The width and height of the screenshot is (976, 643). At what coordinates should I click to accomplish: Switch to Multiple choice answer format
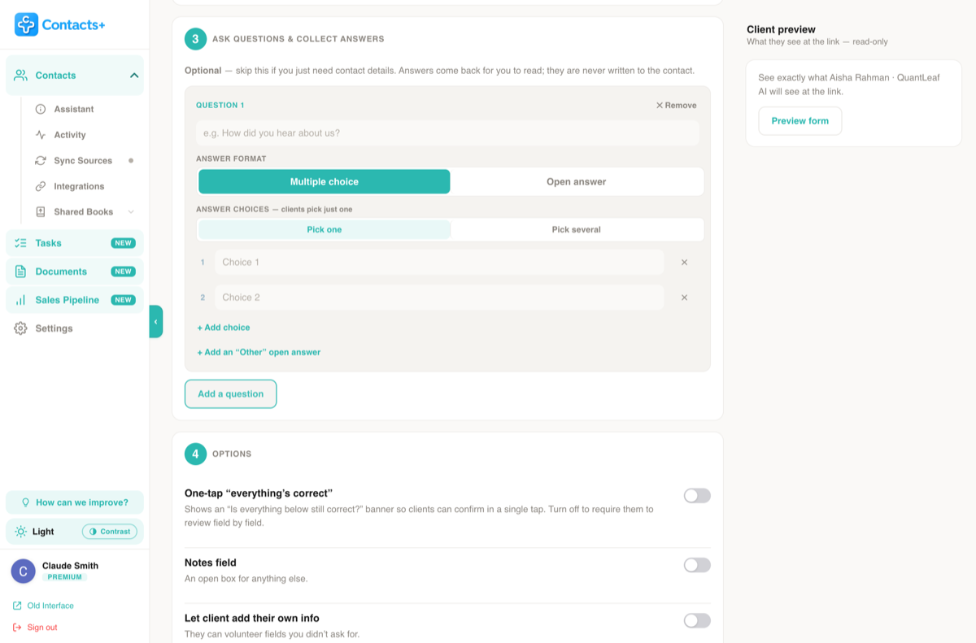325,182
